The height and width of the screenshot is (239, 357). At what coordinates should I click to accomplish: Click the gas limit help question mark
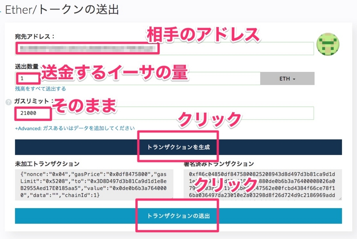[x=9, y=102]
